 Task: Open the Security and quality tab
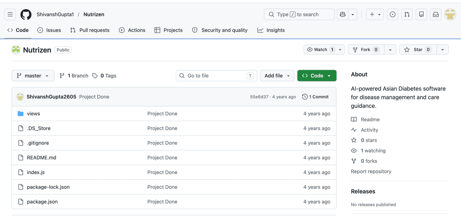click(x=220, y=30)
